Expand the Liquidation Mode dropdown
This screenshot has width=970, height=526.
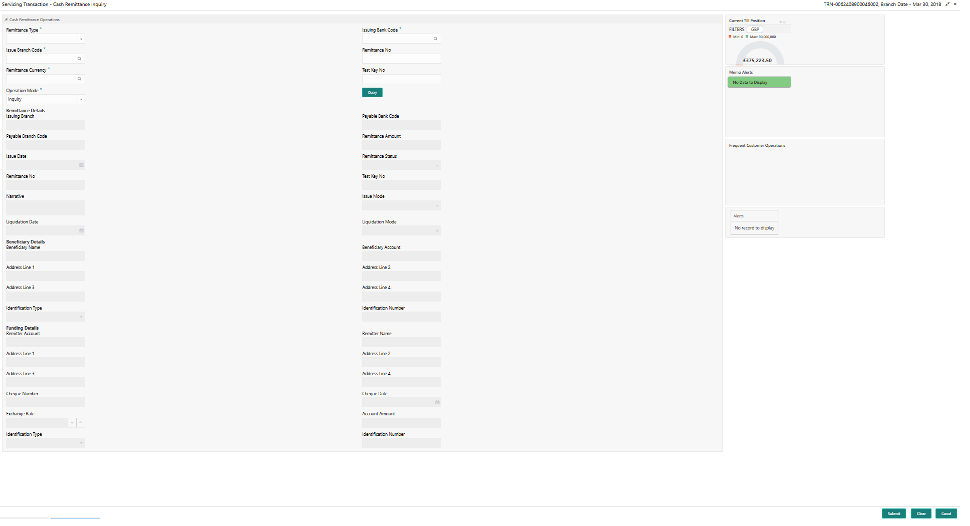tap(437, 231)
